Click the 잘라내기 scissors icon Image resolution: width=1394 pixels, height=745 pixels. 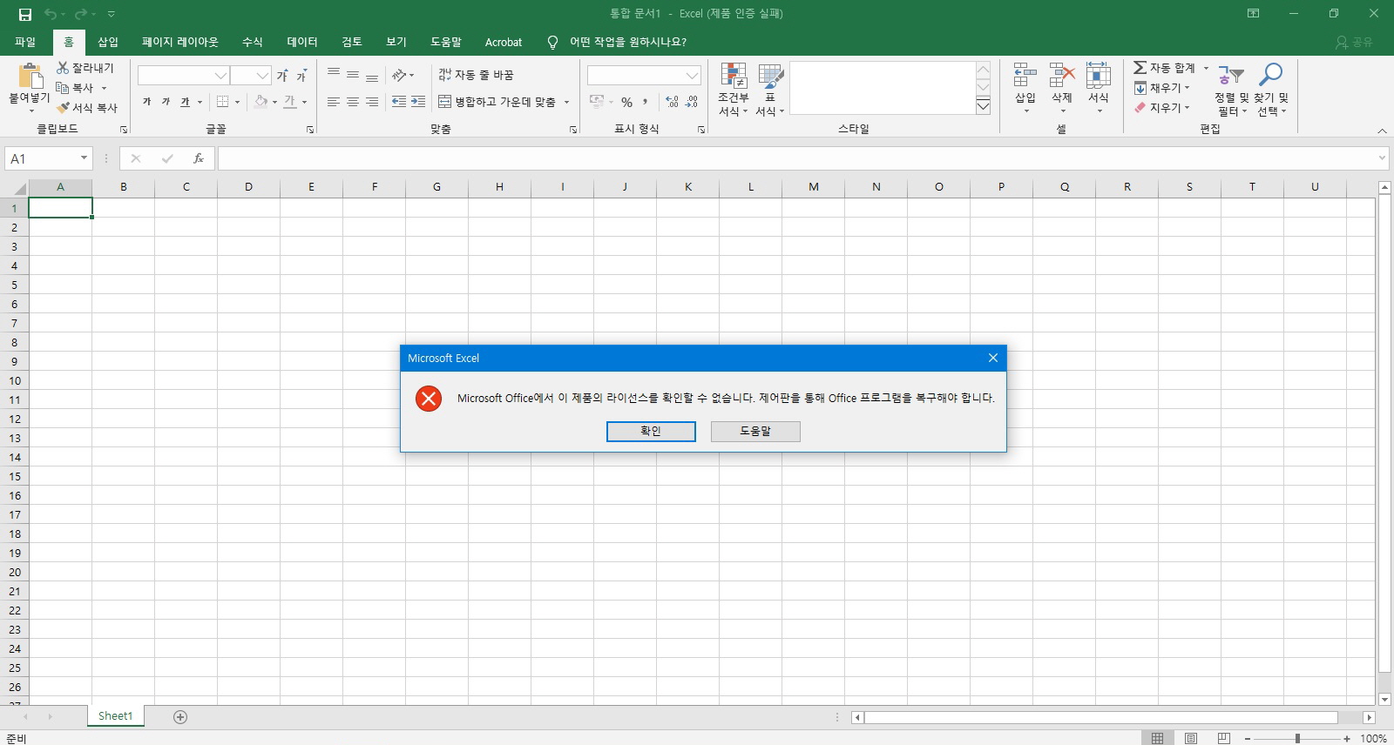click(x=63, y=67)
